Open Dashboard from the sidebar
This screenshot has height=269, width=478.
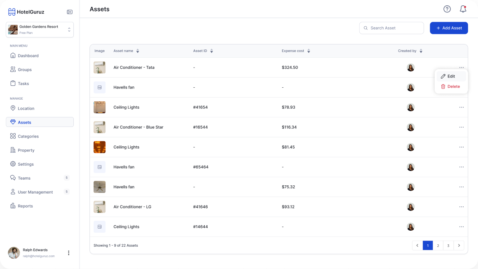28,56
